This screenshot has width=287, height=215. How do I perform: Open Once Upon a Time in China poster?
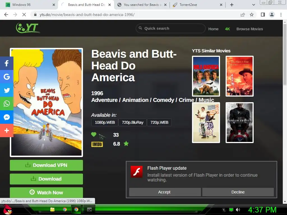(240, 76)
